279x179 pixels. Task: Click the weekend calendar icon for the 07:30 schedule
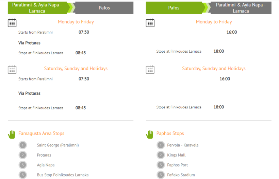click(12, 69)
